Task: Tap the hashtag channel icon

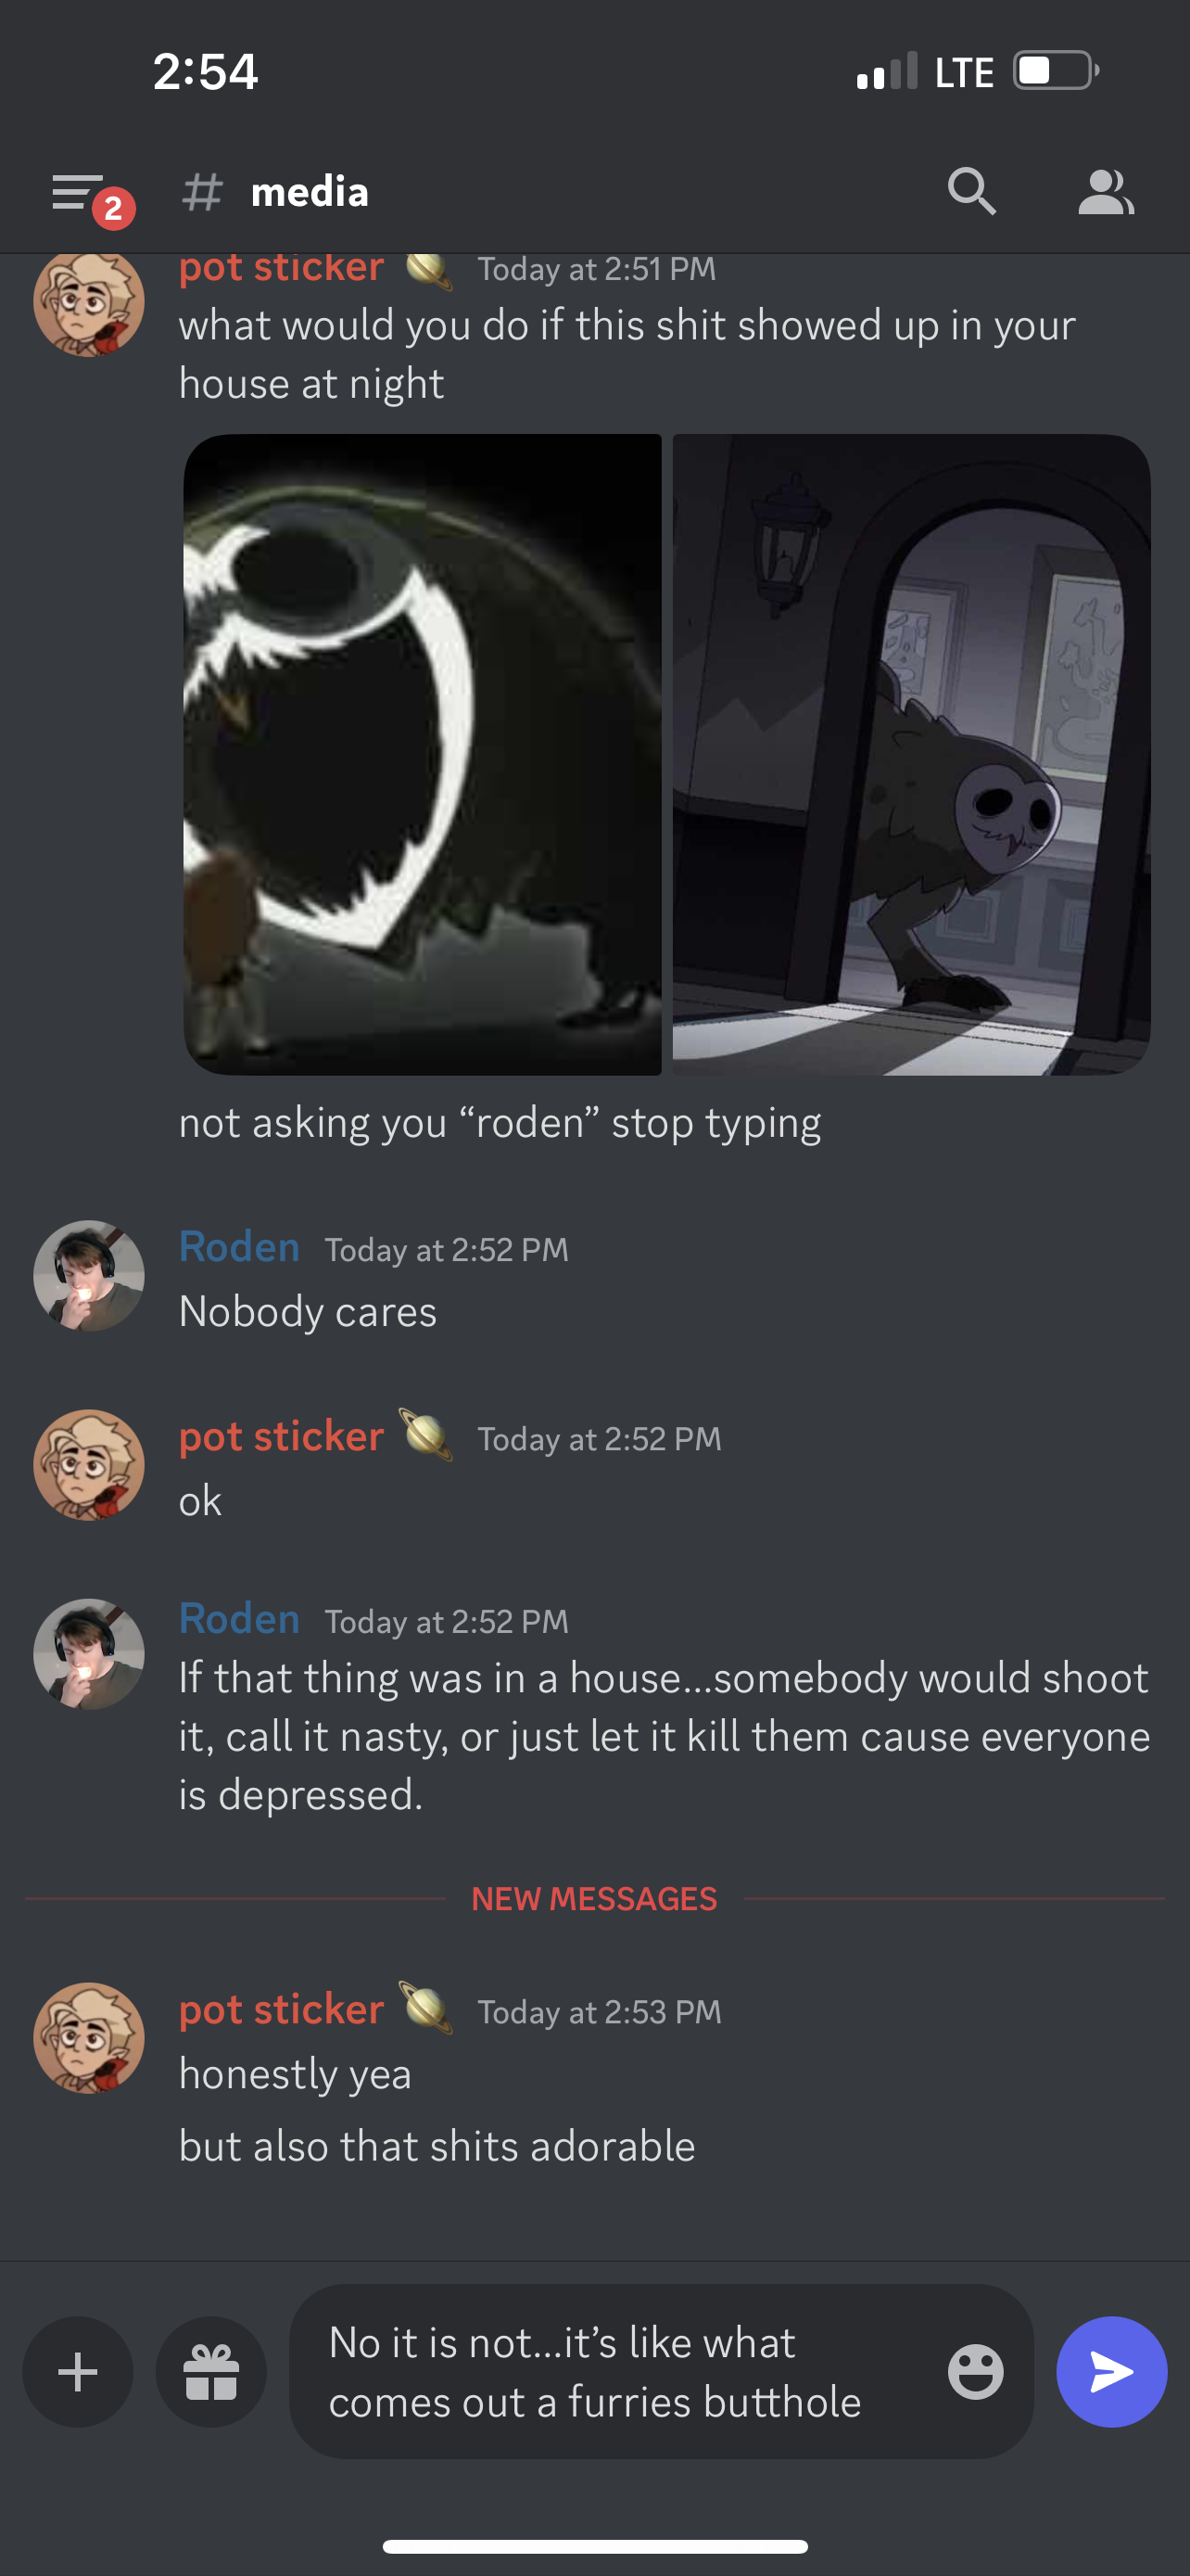Action: point(202,191)
